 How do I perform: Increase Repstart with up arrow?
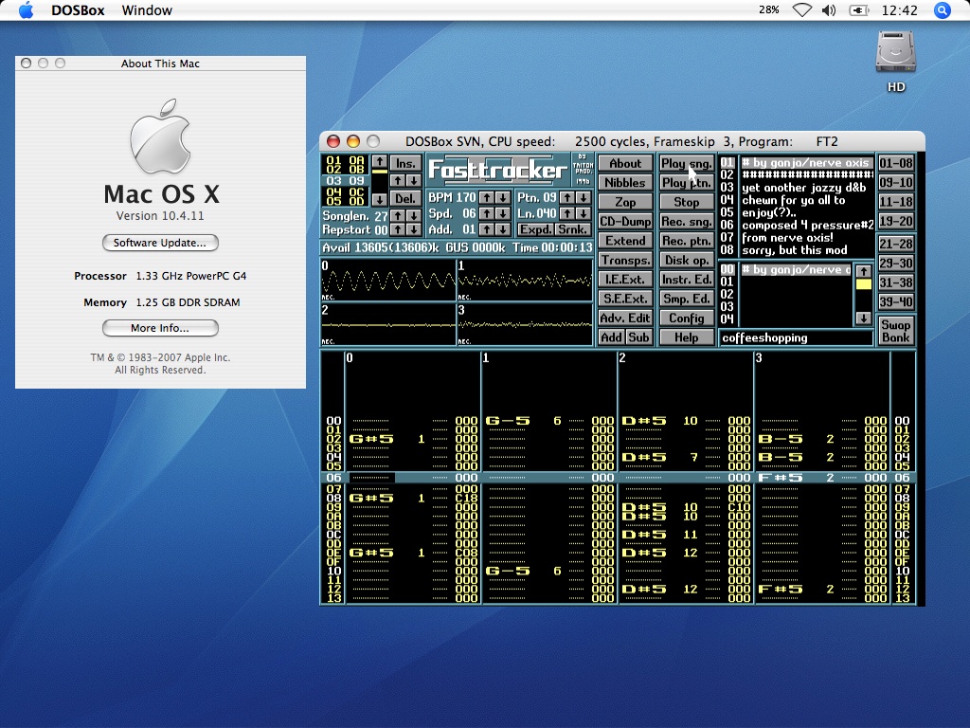click(x=398, y=229)
